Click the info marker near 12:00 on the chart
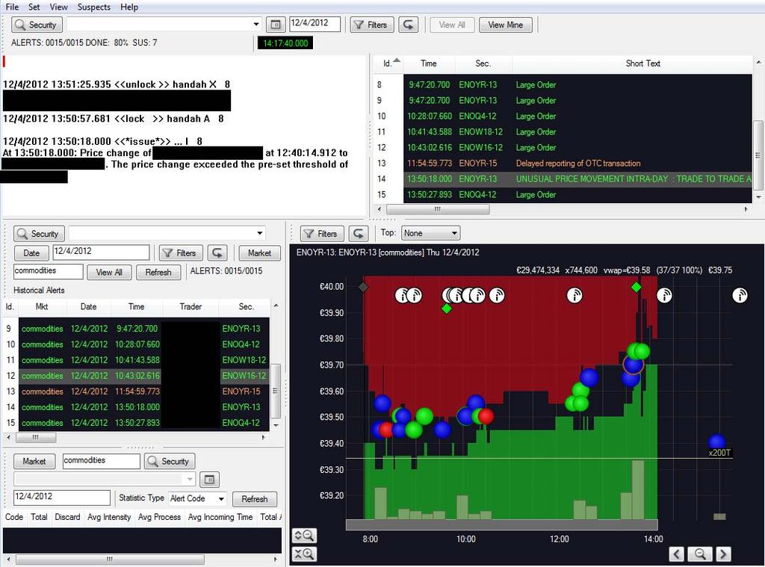This screenshot has height=567, width=765. (x=574, y=295)
